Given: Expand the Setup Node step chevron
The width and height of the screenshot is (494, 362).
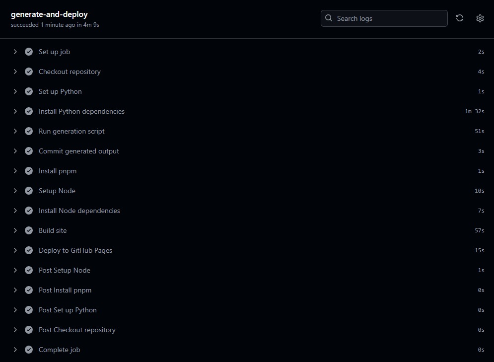Looking at the screenshot, I should (15, 191).
